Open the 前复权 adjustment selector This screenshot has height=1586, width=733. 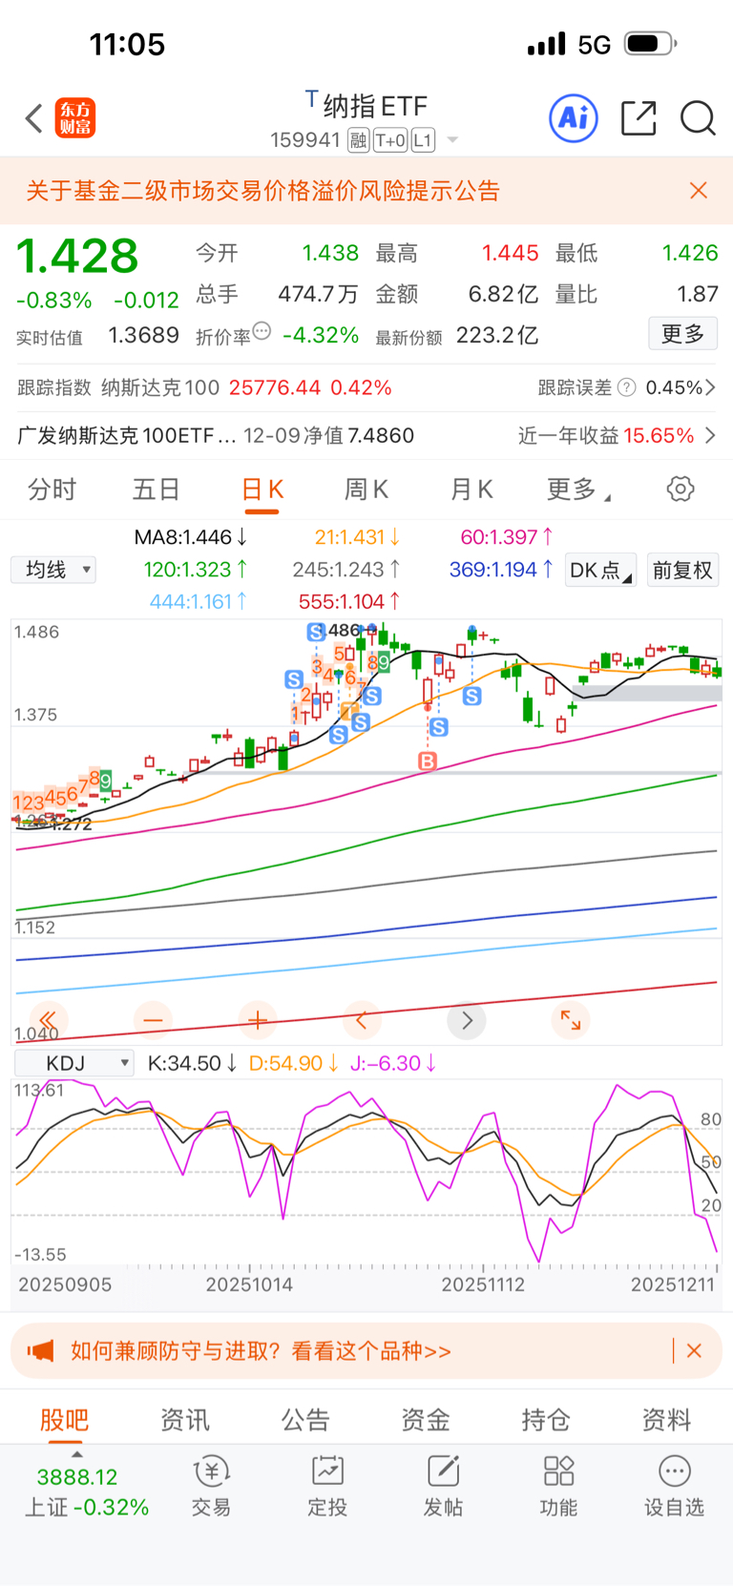coord(682,571)
